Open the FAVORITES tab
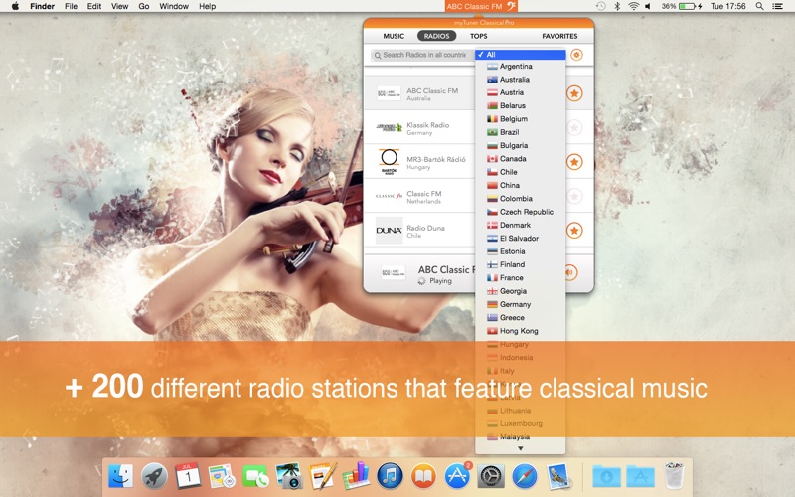The image size is (795, 497). point(559,36)
